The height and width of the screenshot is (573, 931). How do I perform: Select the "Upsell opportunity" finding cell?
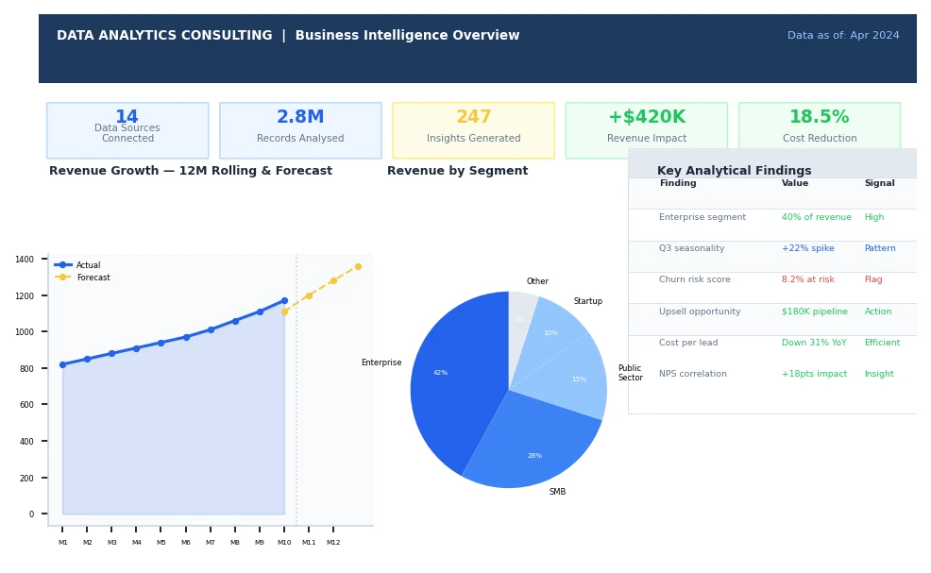click(700, 312)
